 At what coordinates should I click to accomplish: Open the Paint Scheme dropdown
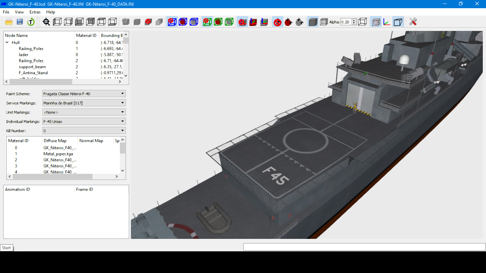tap(84, 94)
